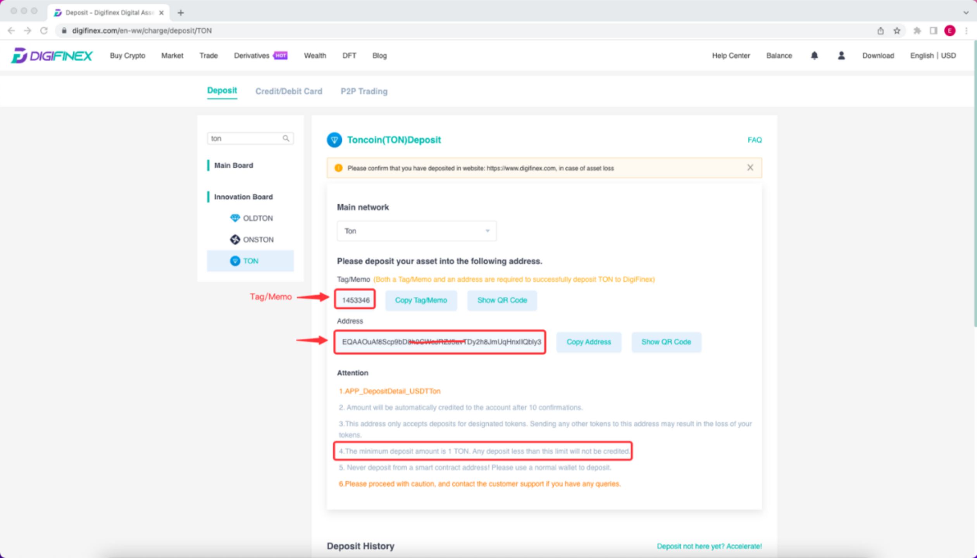Close the asset loss warning banner
977x558 pixels.
pyautogui.click(x=750, y=167)
